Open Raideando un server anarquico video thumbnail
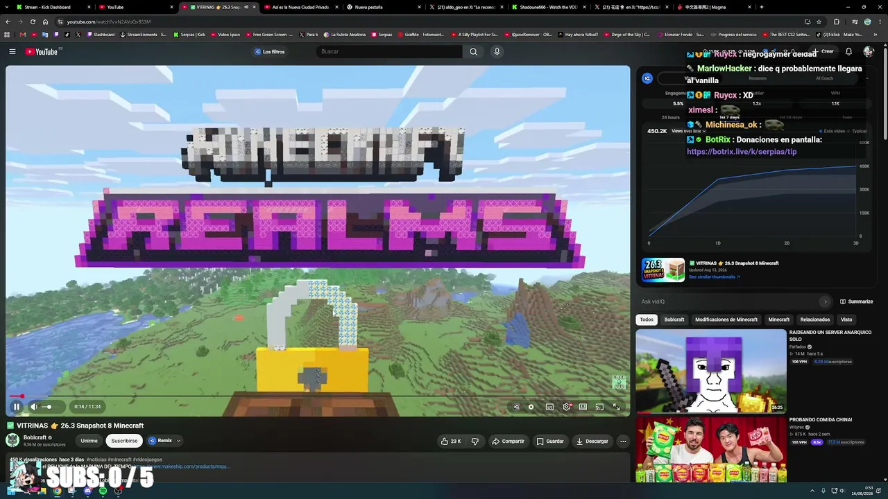 click(711, 371)
